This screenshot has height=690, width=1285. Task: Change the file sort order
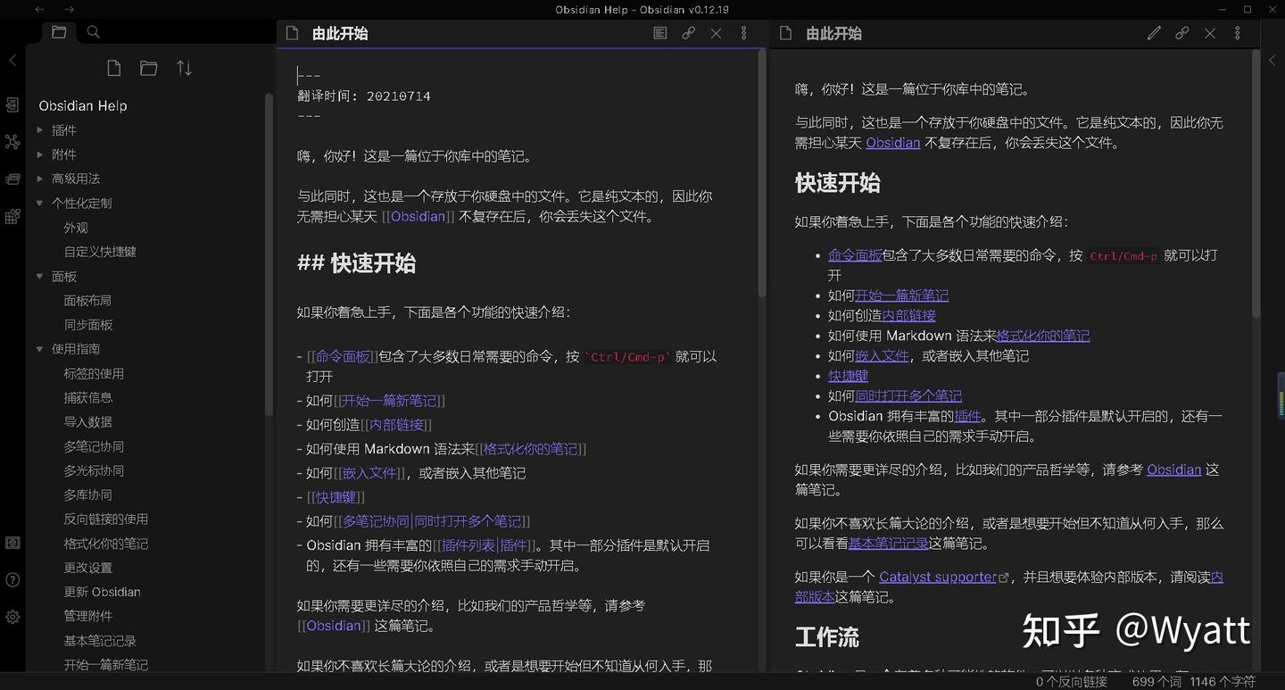(x=184, y=68)
